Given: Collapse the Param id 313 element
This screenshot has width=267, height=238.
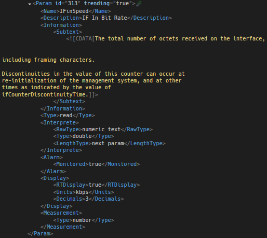Looking at the screenshot, I should click(x=30, y=4).
